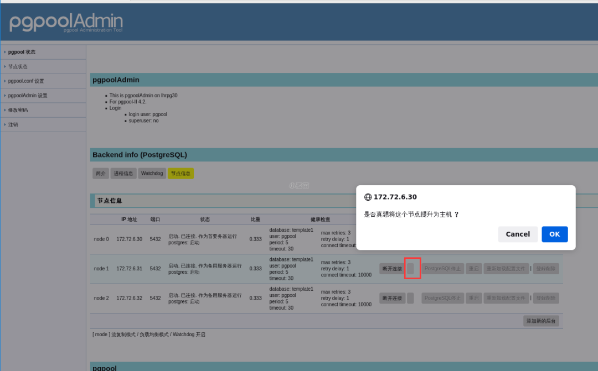The height and width of the screenshot is (371, 598).
Task: Click the dialog message '是否真想将这个节点提升为主机'
Action: coord(408,215)
